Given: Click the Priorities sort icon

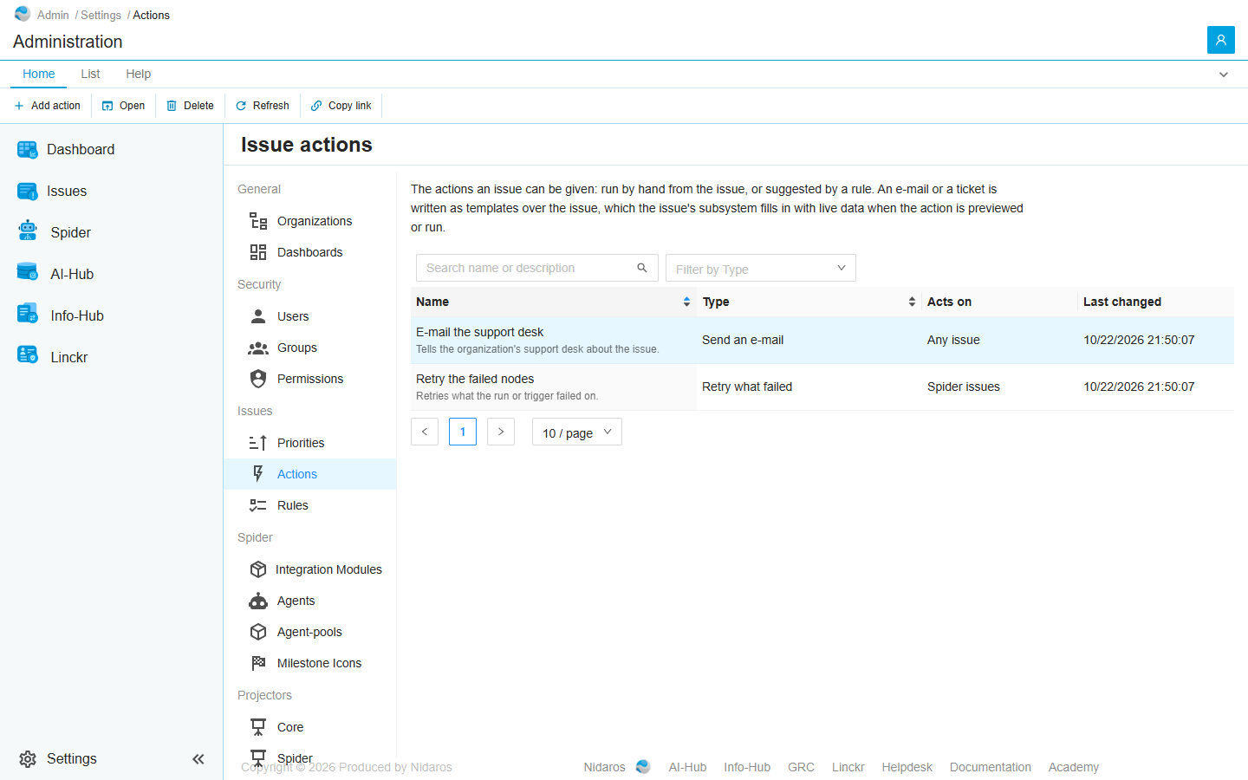Looking at the screenshot, I should point(258,443).
